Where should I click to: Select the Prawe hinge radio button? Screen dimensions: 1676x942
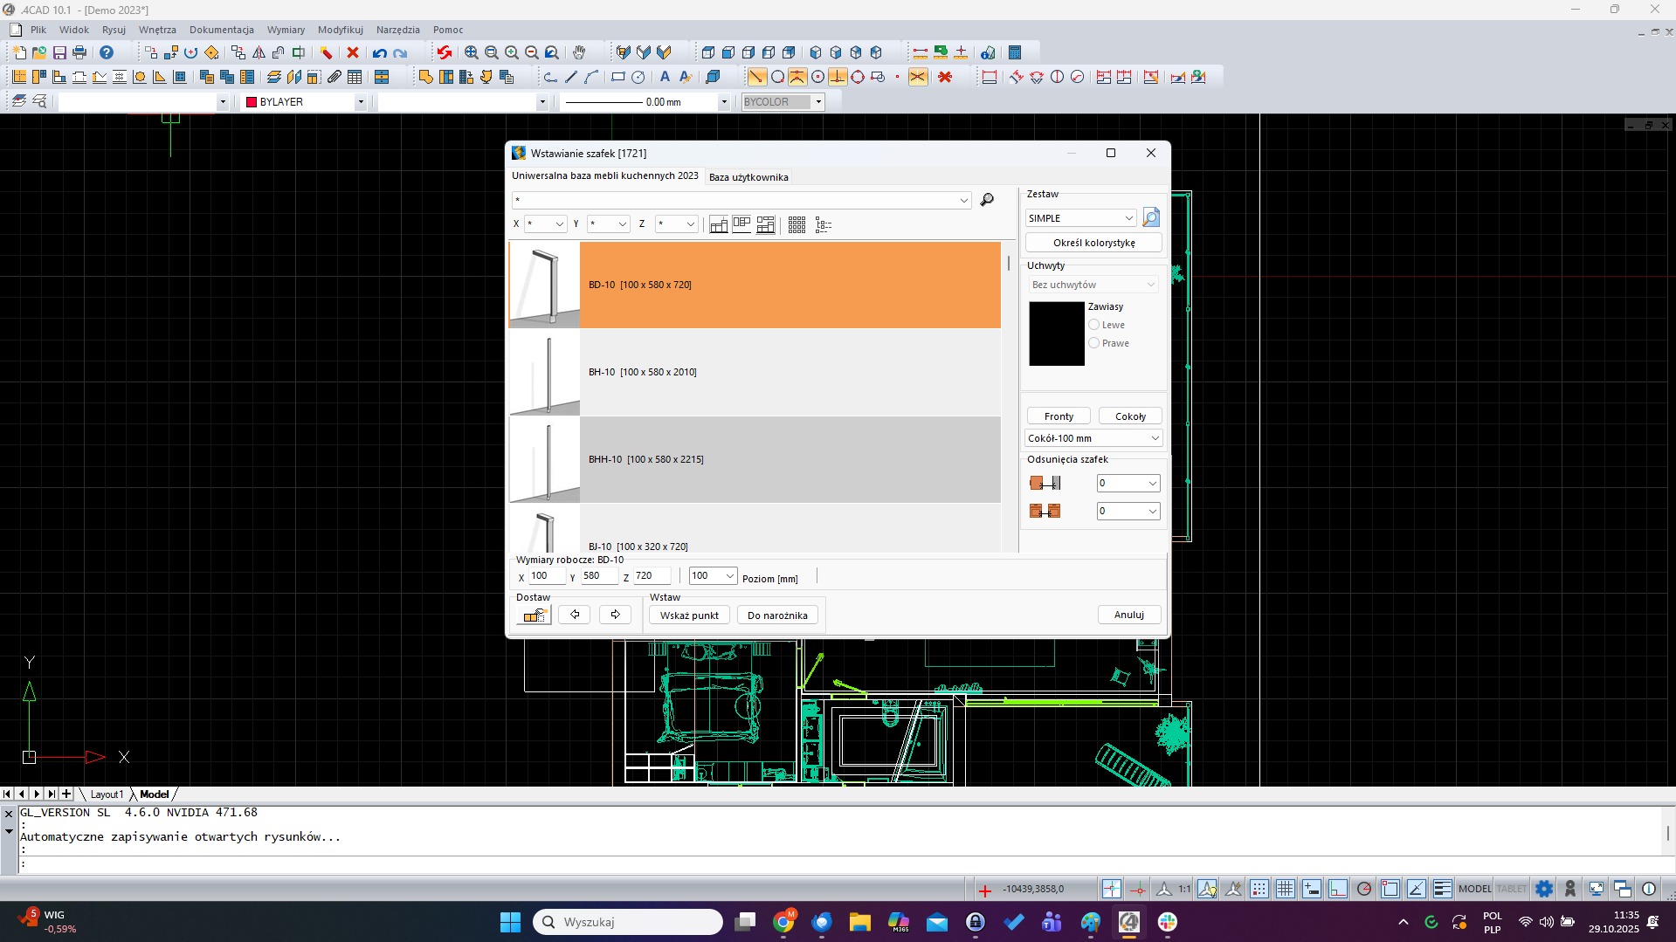(x=1093, y=343)
